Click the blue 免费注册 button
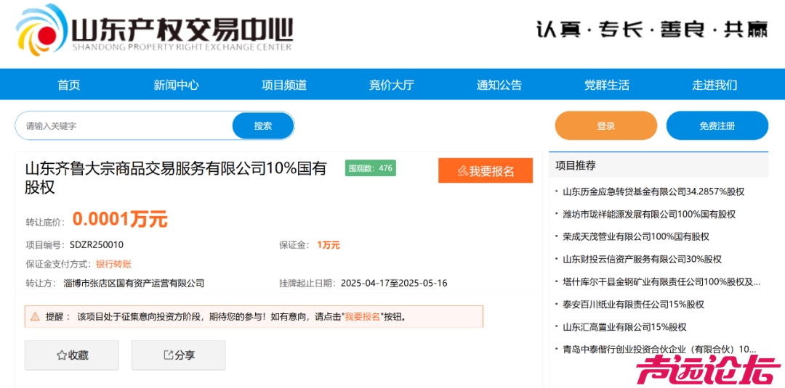 717,126
